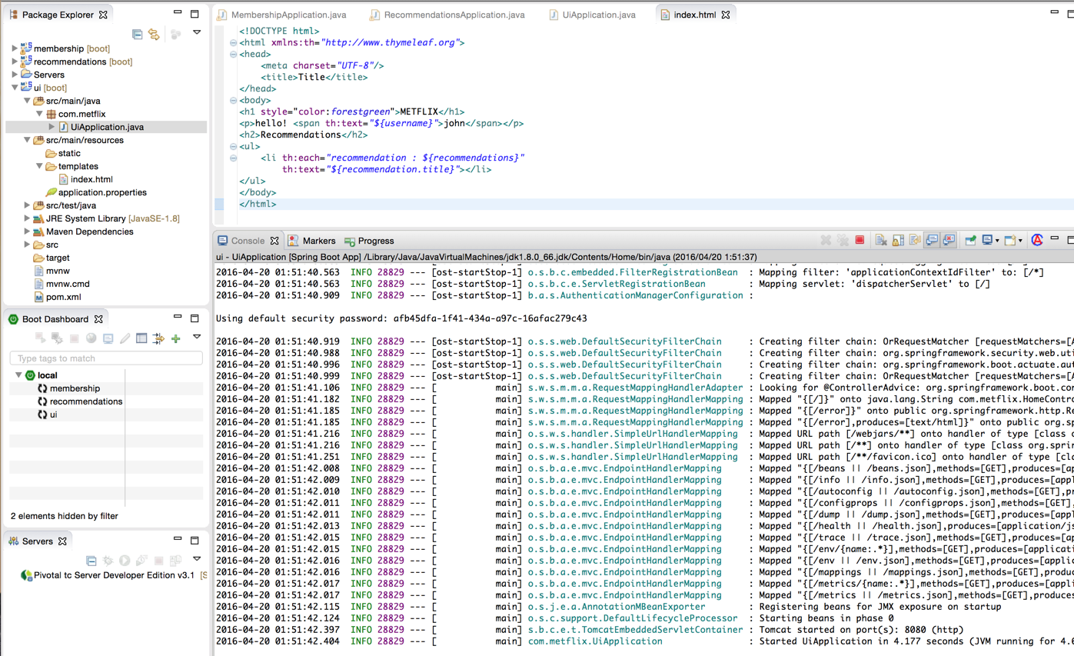Collapse the ui project

pos(15,88)
